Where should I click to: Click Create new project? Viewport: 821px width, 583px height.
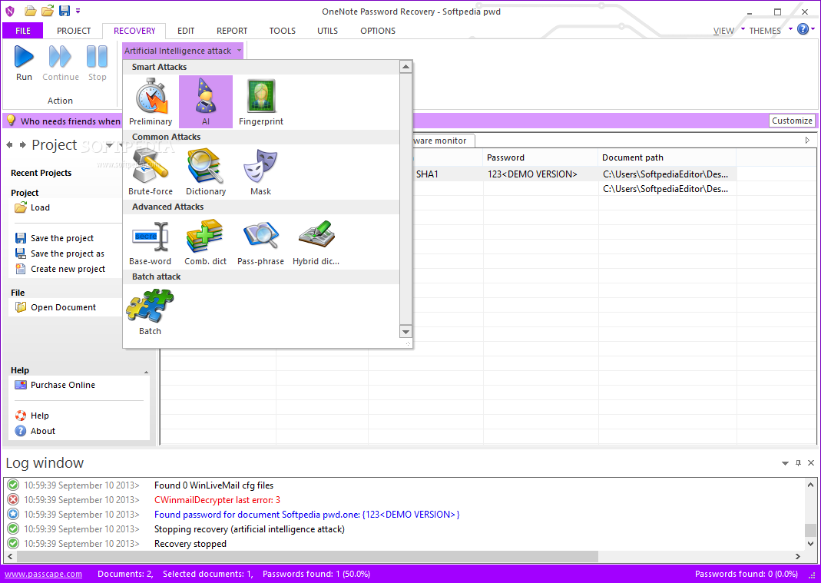pyautogui.click(x=60, y=269)
